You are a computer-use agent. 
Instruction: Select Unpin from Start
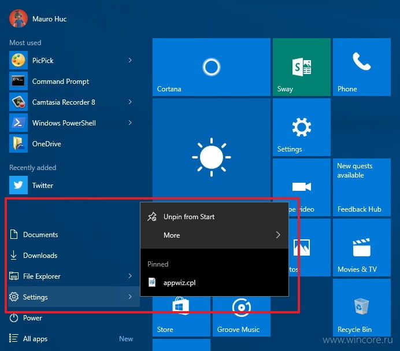pos(214,216)
